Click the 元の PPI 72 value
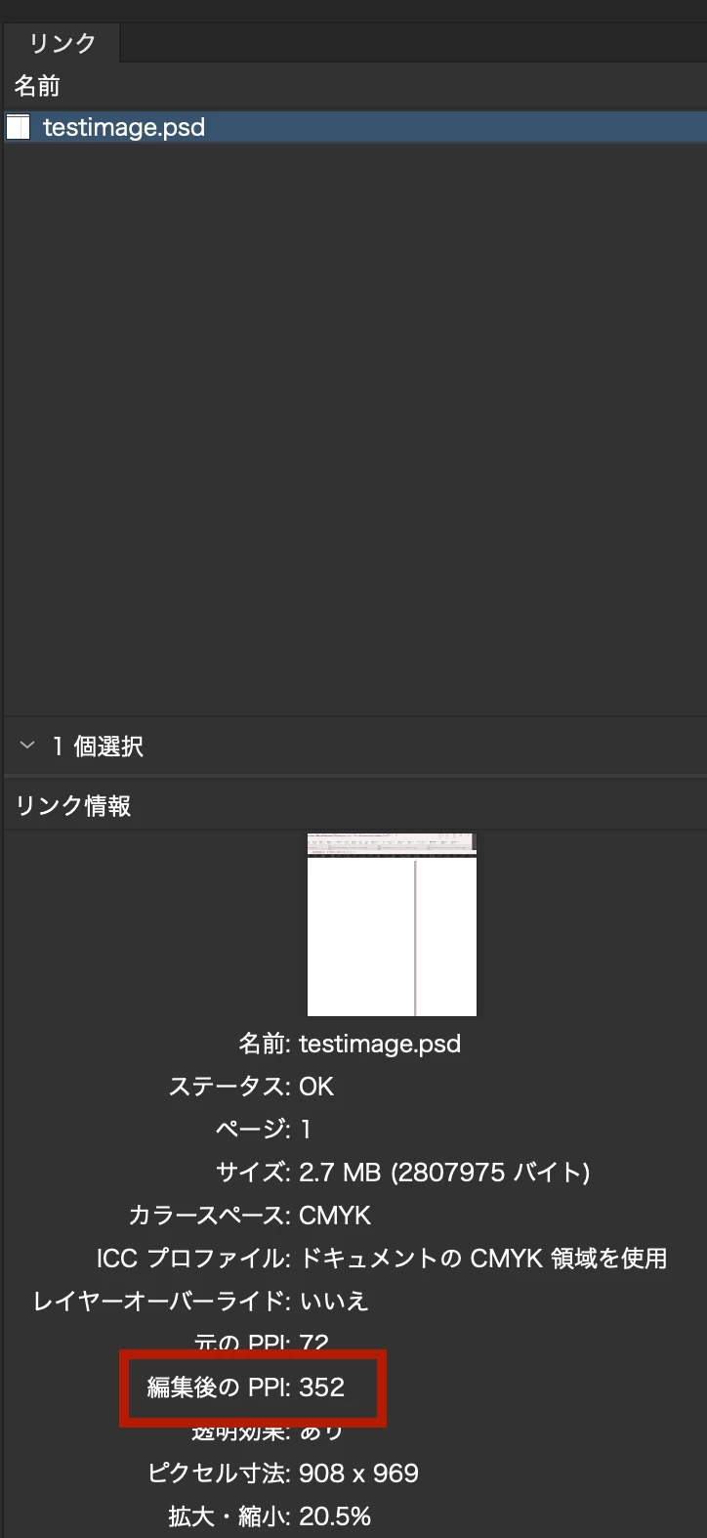Image resolution: width=707 pixels, height=1538 pixels. tap(313, 1343)
